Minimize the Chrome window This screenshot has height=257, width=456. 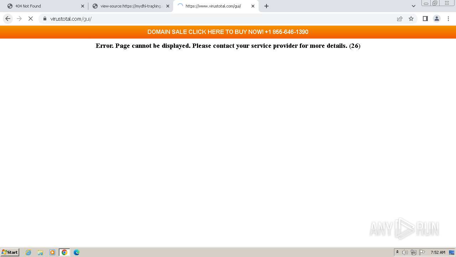tap(426, 3)
